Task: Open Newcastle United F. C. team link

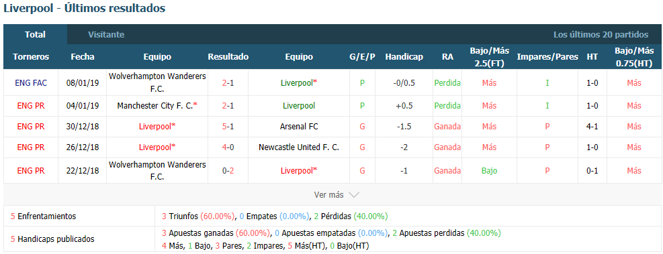Action: pyautogui.click(x=299, y=147)
